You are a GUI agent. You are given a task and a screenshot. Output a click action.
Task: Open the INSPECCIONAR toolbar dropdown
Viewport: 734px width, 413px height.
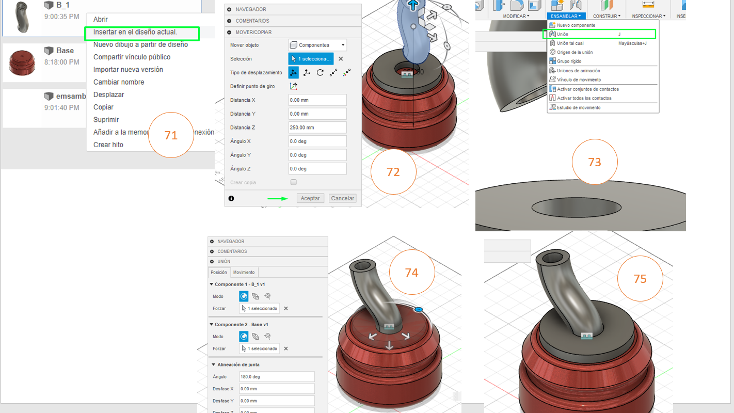tap(648, 16)
